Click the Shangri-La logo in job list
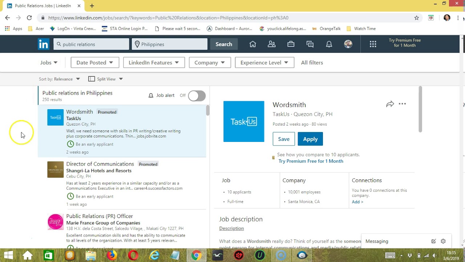 click(55, 170)
